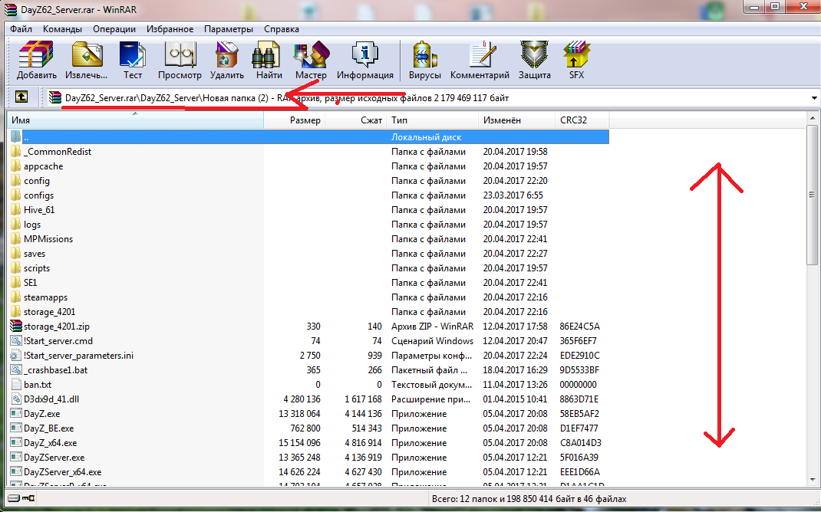Open the Файл menu
This screenshot has height=512, width=821.
point(21,29)
